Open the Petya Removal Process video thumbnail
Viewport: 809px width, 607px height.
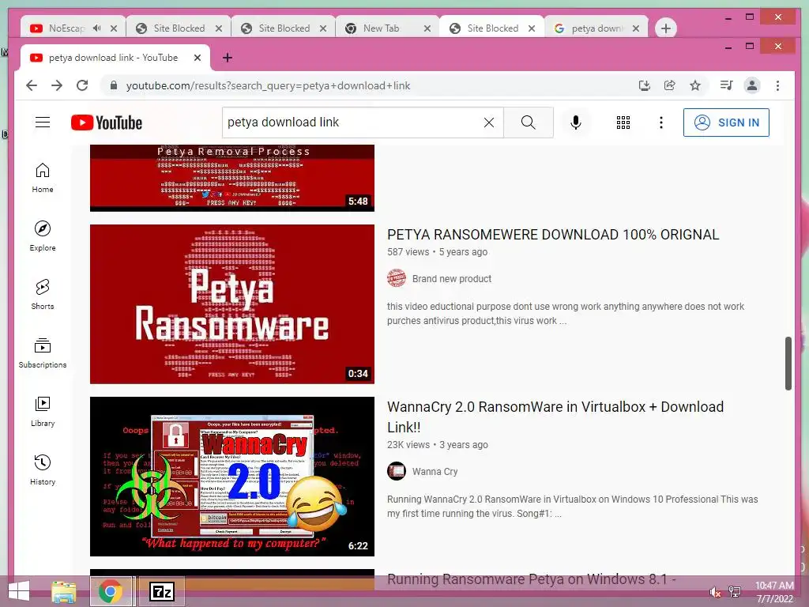[232, 178]
